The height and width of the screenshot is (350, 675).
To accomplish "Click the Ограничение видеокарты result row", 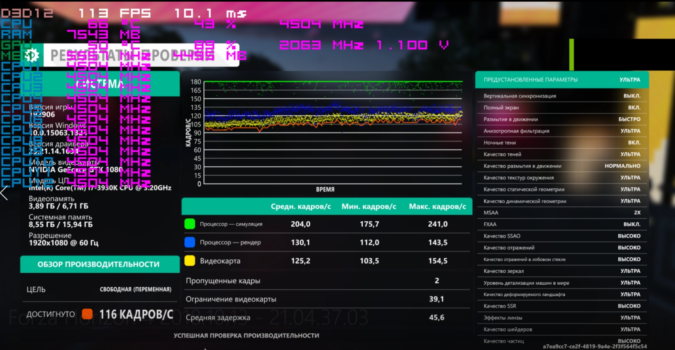I will tap(326, 299).
